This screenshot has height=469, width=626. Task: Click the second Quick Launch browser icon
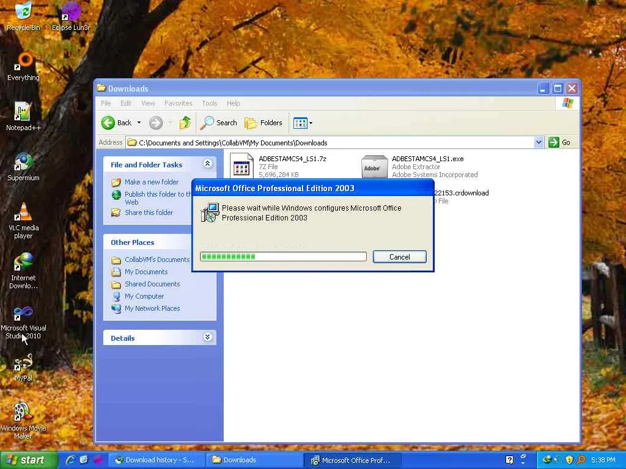[84, 460]
